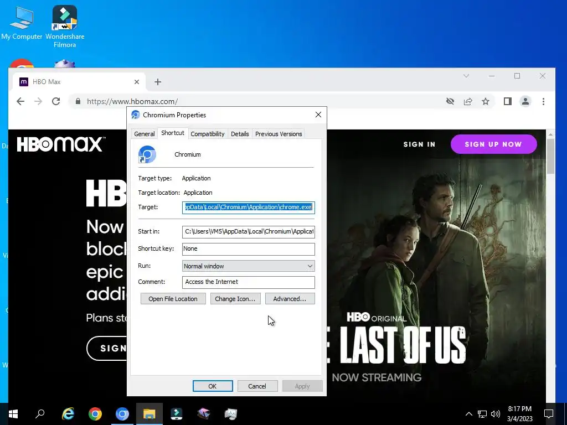The image size is (567, 425).
Task: Open the Previous Versions tab
Action: click(279, 134)
